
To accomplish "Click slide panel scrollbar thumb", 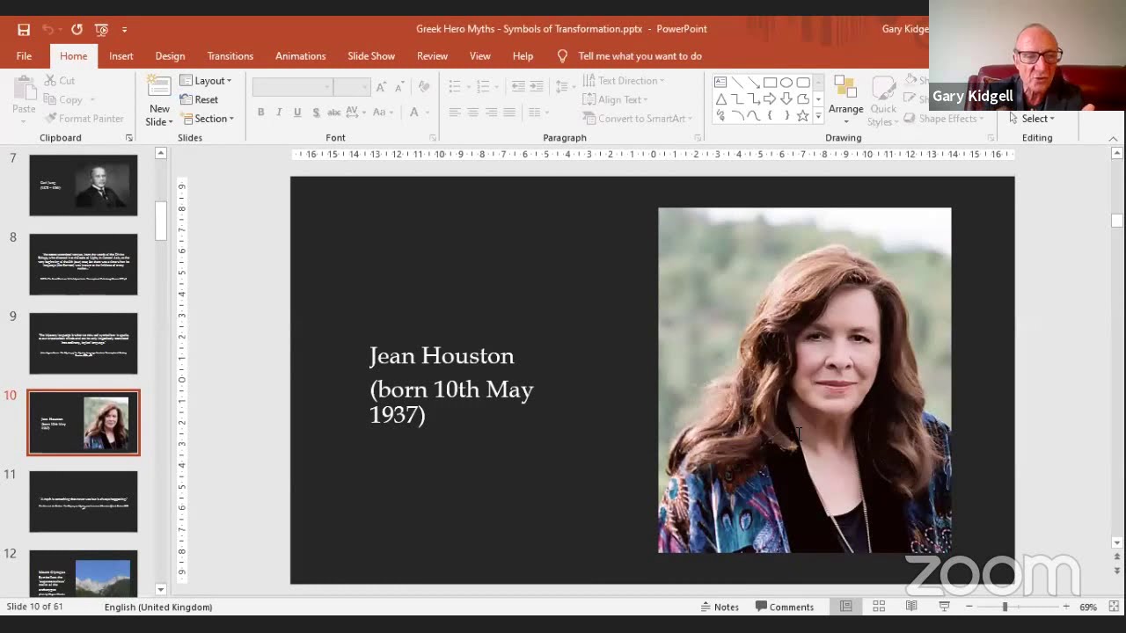I will tap(161, 221).
